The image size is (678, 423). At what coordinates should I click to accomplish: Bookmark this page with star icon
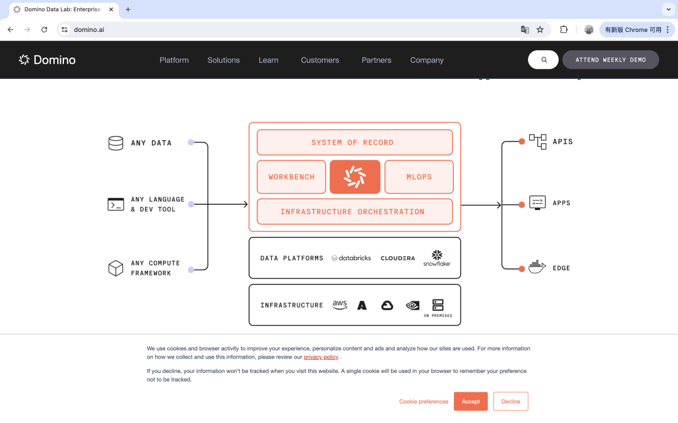coord(540,29)
